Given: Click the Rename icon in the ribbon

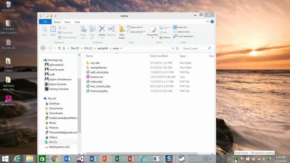Looking at the screenshot, I should 111,29.
